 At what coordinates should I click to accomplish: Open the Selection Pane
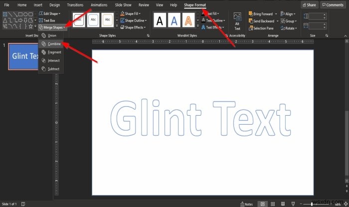tap(261, 28)
